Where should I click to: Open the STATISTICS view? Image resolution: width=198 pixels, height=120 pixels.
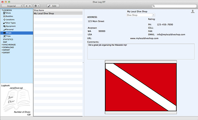tap(8, 39)
